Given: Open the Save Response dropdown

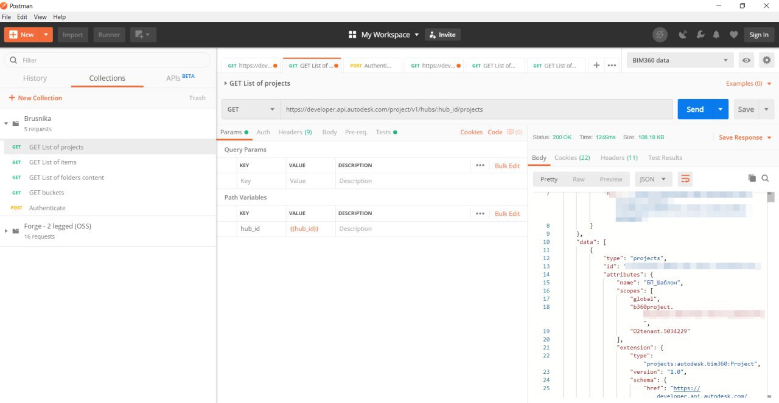Looking at the screenshot, I should tap(745, 137).
